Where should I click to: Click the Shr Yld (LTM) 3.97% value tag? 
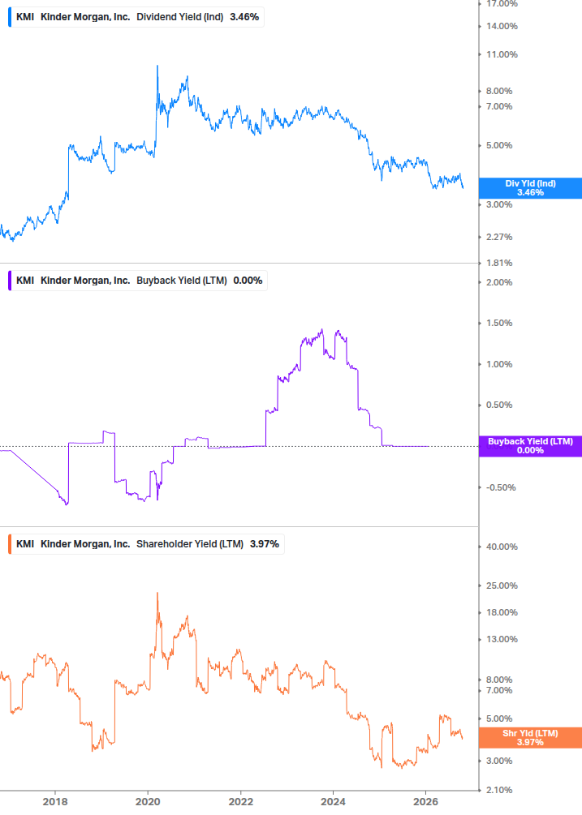coord(530,738)
